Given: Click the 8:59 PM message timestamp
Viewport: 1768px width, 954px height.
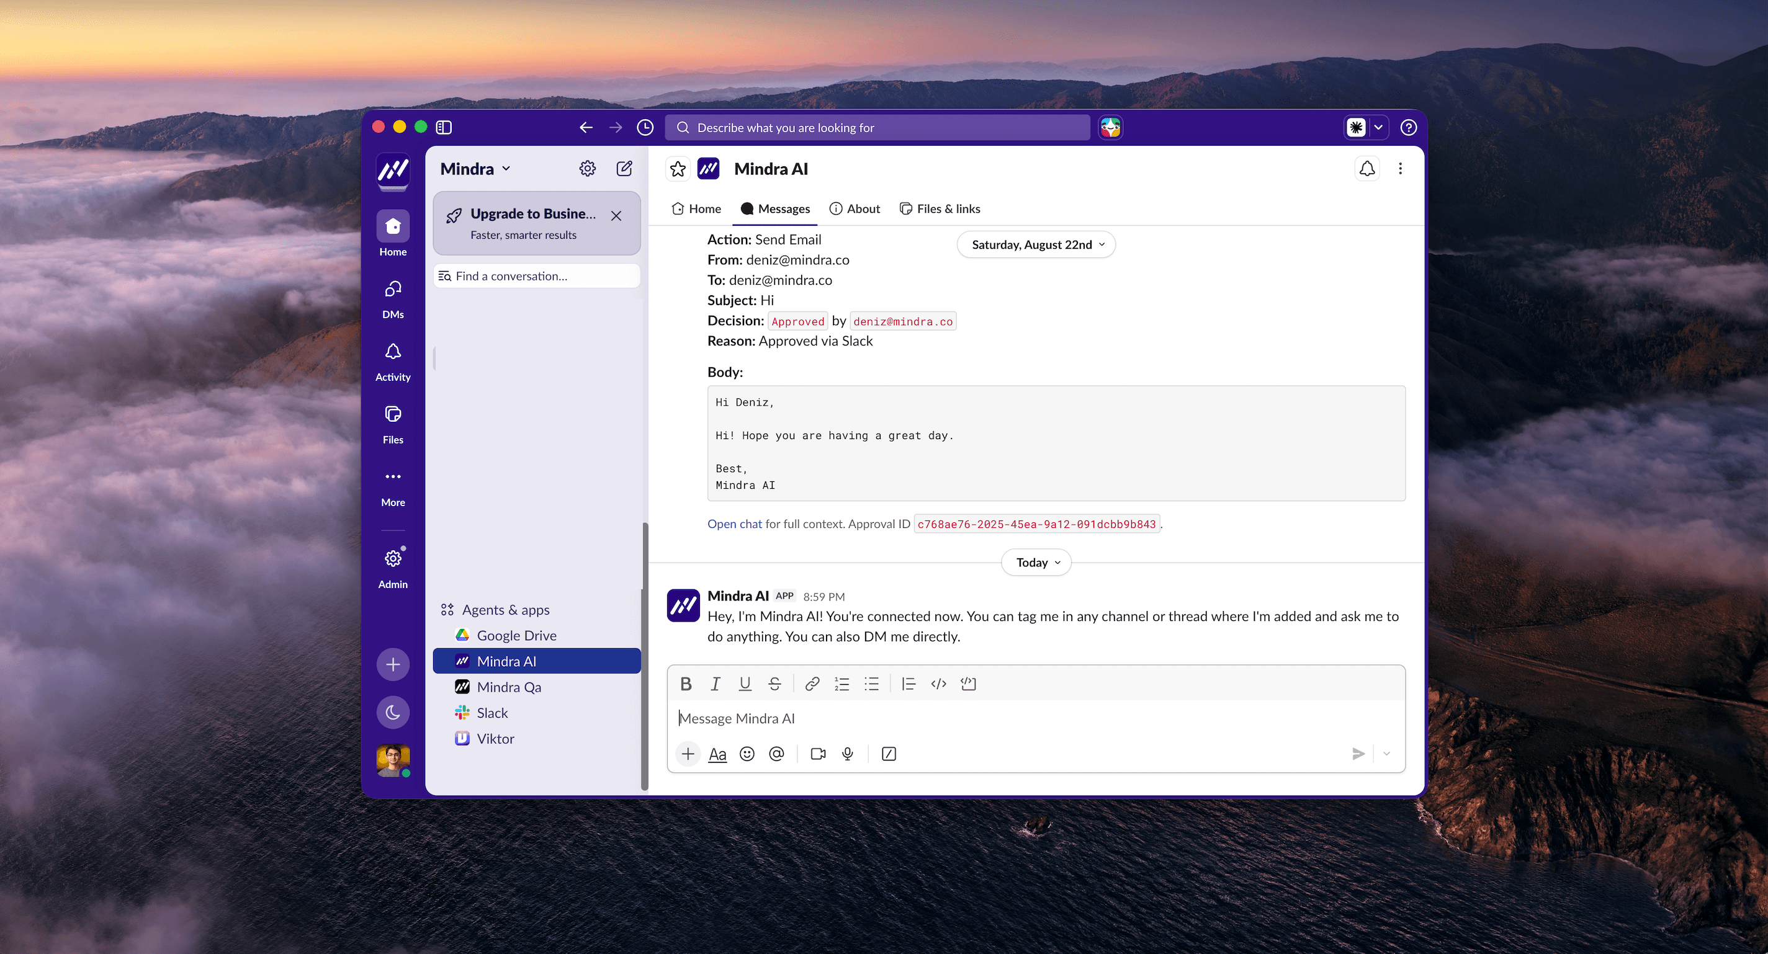Looking at the screenshot, I should (x=823, y=597).
